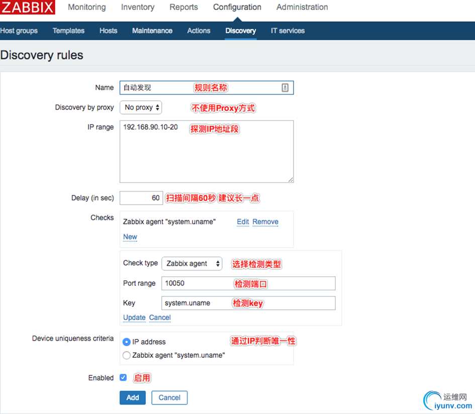Click the Device uniqueness criteria label

tap(73, 338)
